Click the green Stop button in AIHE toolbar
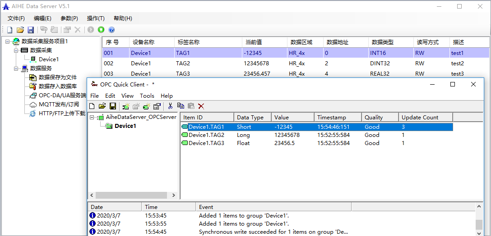Image resolution: width=491 pixels, height=236 pixels. point(101,30)
